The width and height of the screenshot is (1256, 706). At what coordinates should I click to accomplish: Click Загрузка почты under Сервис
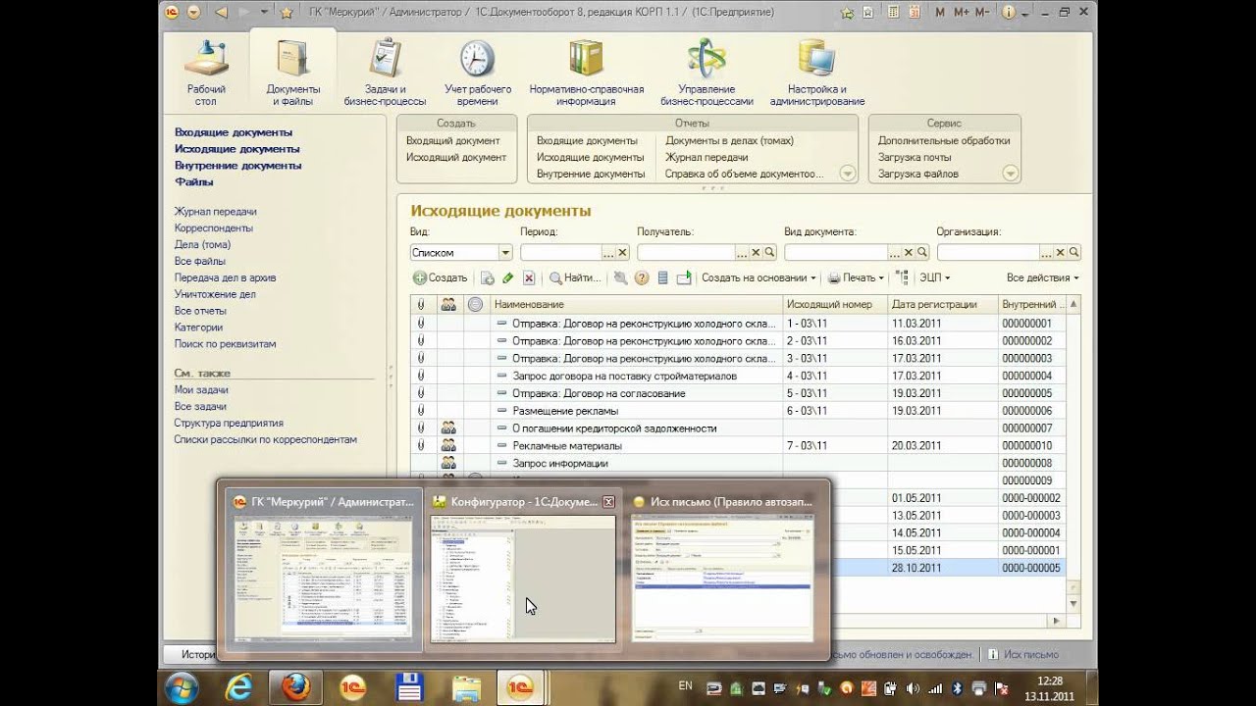tap(915, 157)
